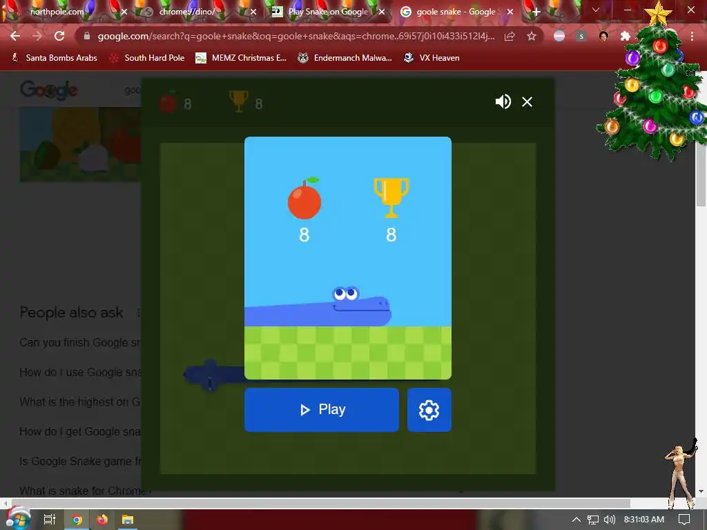The image size is (707, 530).
Task: Open Santa Bombs Arabs bookmark
Action: coord(54,58)
